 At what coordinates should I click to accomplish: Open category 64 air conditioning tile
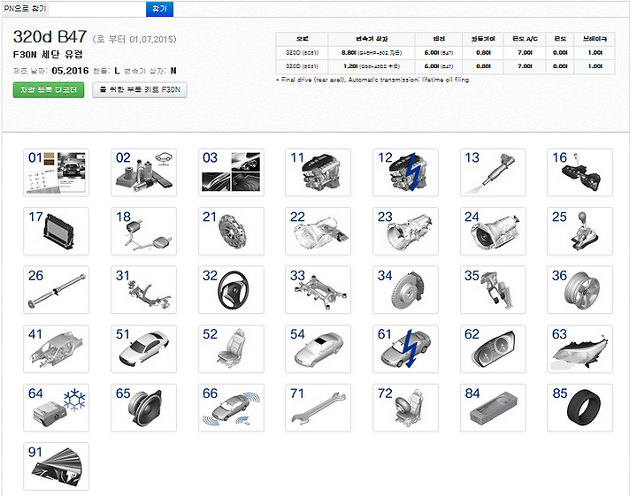(56, 408)
